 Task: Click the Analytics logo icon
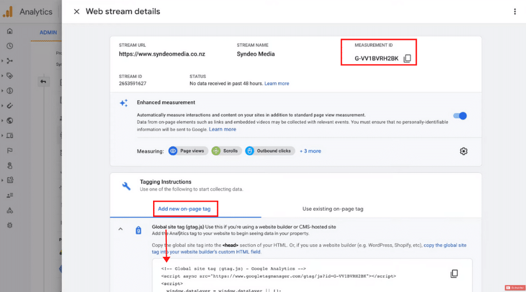(8, 12)
